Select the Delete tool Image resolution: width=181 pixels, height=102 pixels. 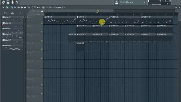18,8
